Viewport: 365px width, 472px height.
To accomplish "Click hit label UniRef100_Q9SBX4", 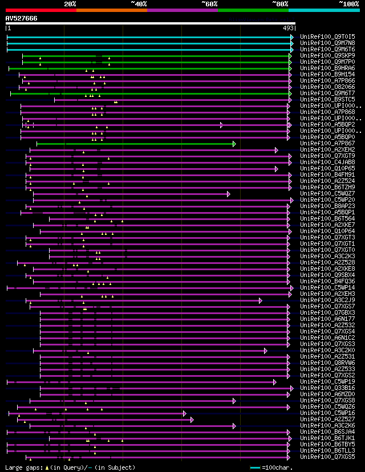I will (327, 275).
